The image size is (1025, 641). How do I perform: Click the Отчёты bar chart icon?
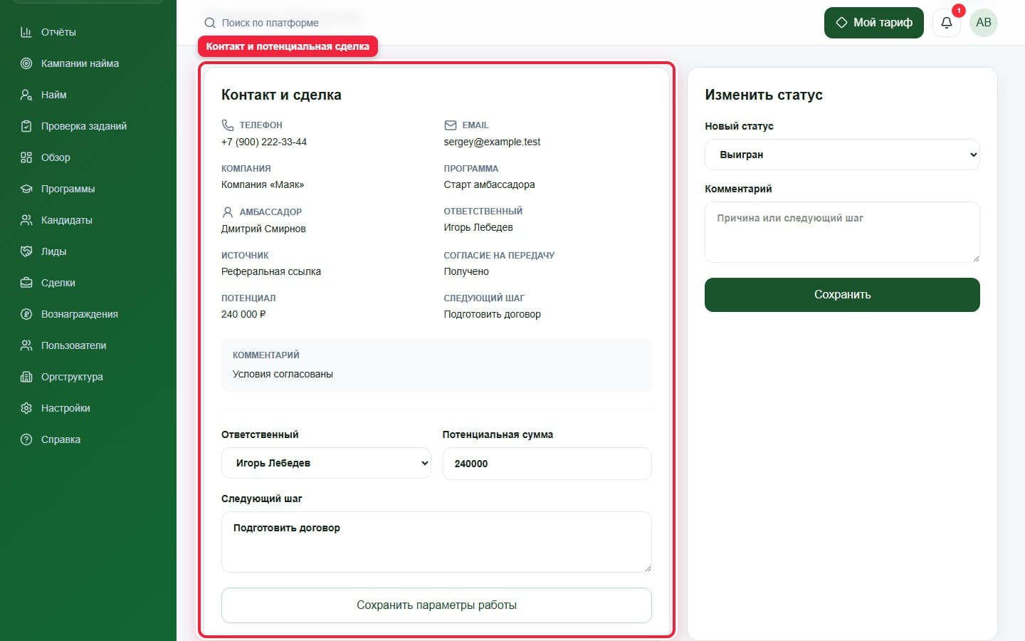click(26, 32)
